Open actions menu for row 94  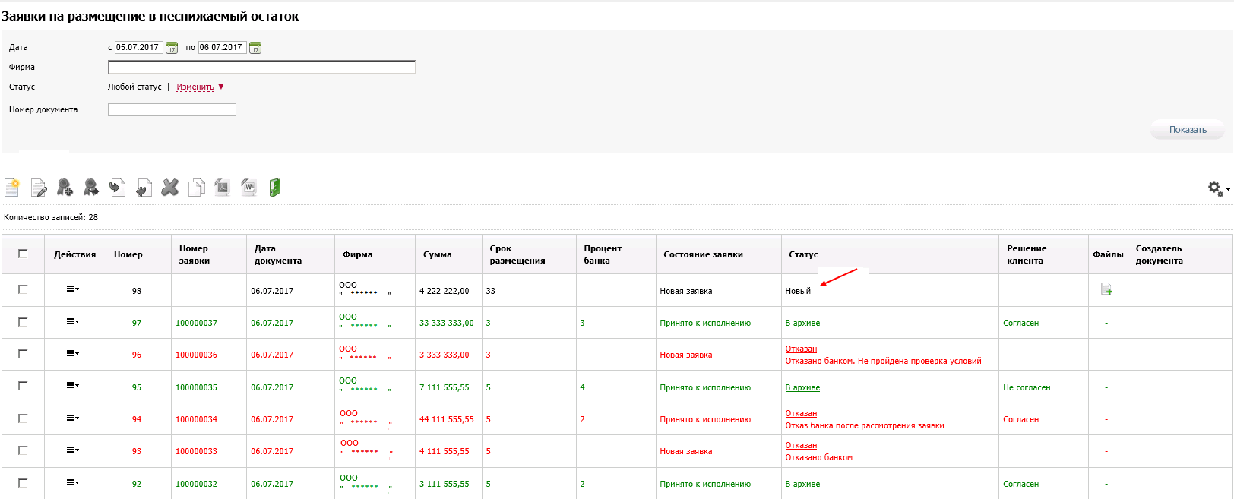click(72, 418)
